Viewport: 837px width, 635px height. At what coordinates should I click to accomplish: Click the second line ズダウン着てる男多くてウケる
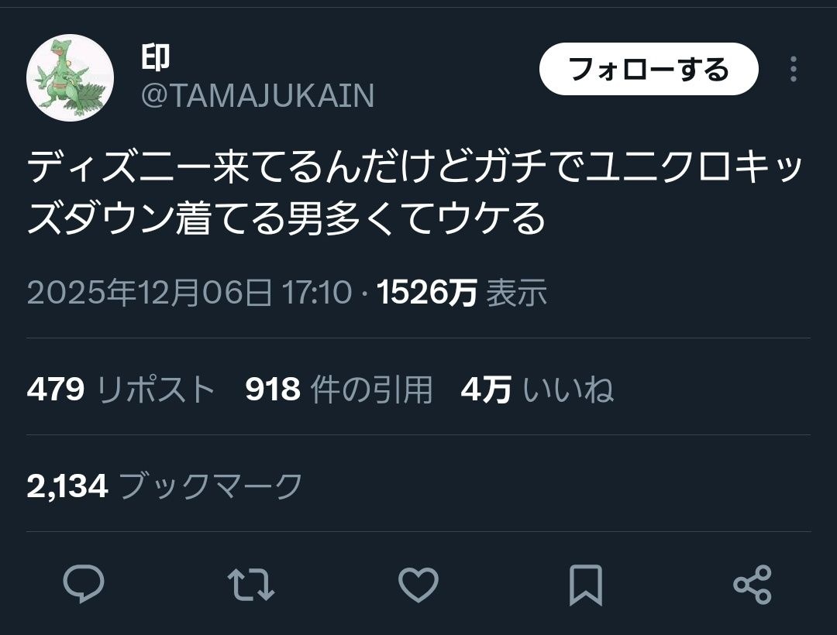285,218
